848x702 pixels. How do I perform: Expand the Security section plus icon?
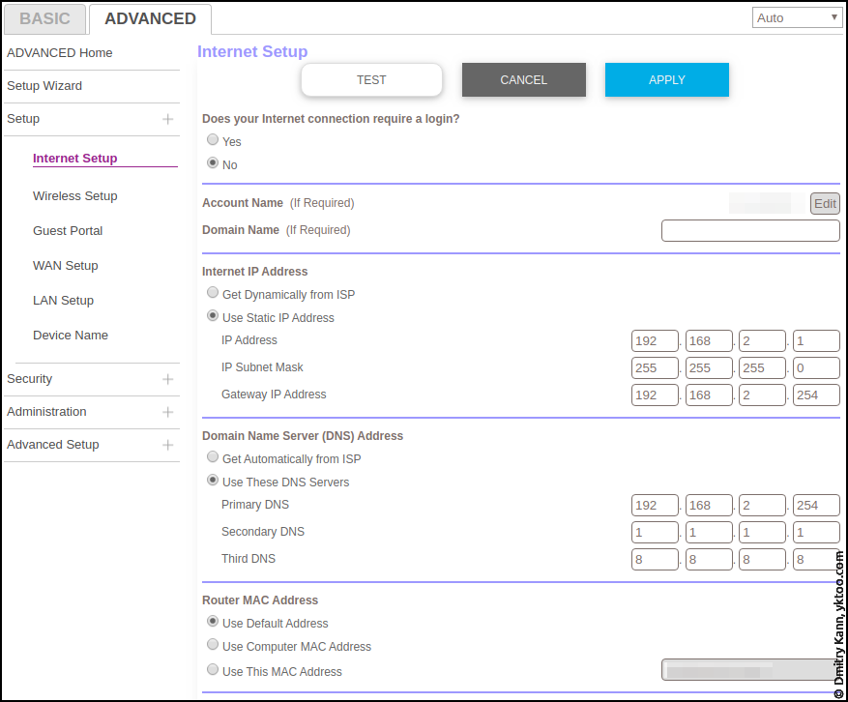(x=168, y=379)
